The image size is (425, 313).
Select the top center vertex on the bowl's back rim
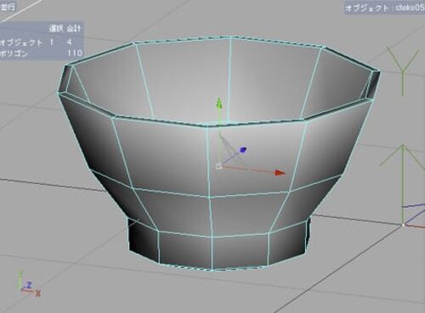coord(230,37)
